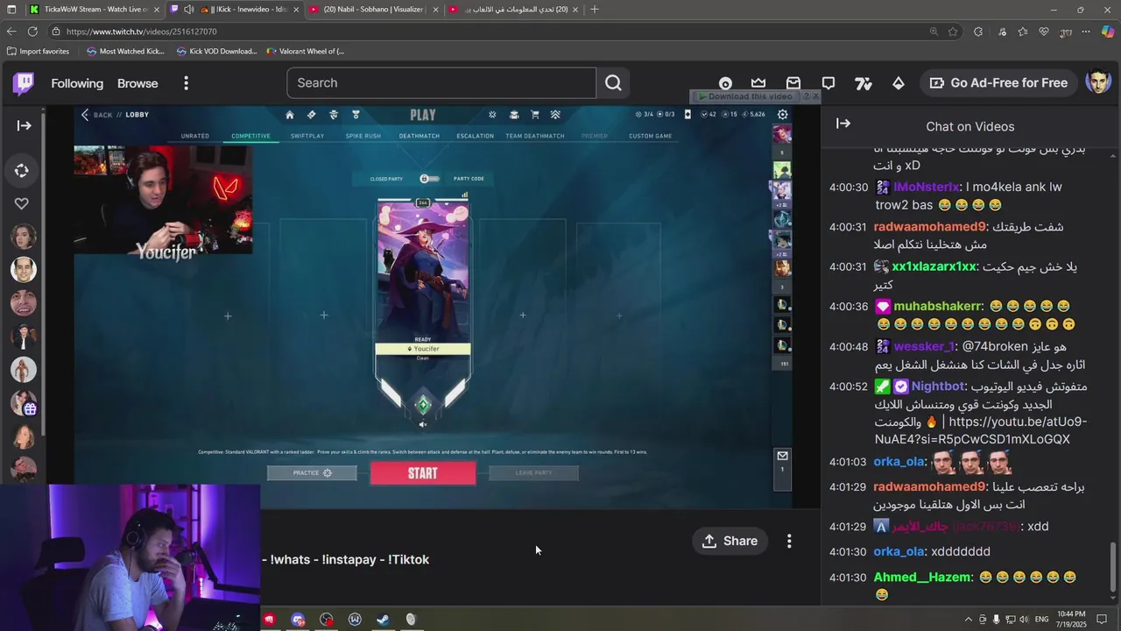Viewport: 1121px width, 631px height.
Task: Expand the left side navigation
Action: 24,125
